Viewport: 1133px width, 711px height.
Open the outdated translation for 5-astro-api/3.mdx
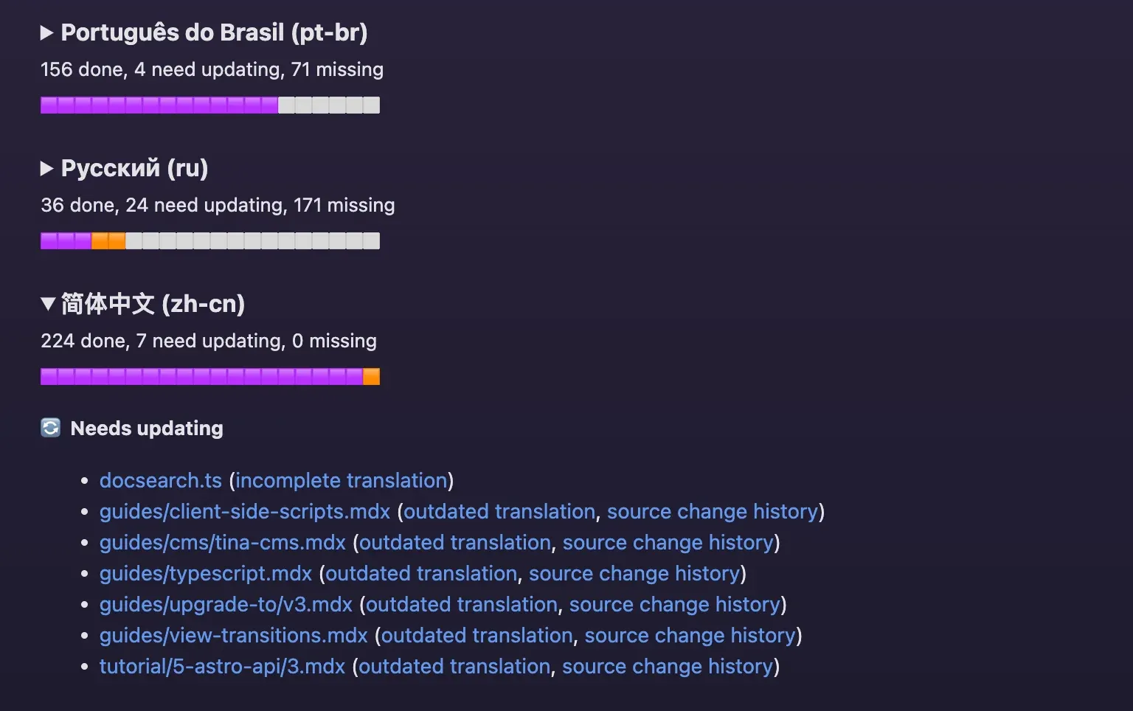coord(454,666)
